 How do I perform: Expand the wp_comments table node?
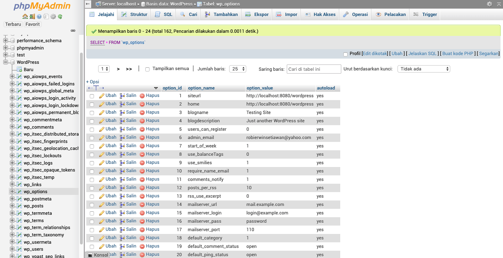[12, 127]
